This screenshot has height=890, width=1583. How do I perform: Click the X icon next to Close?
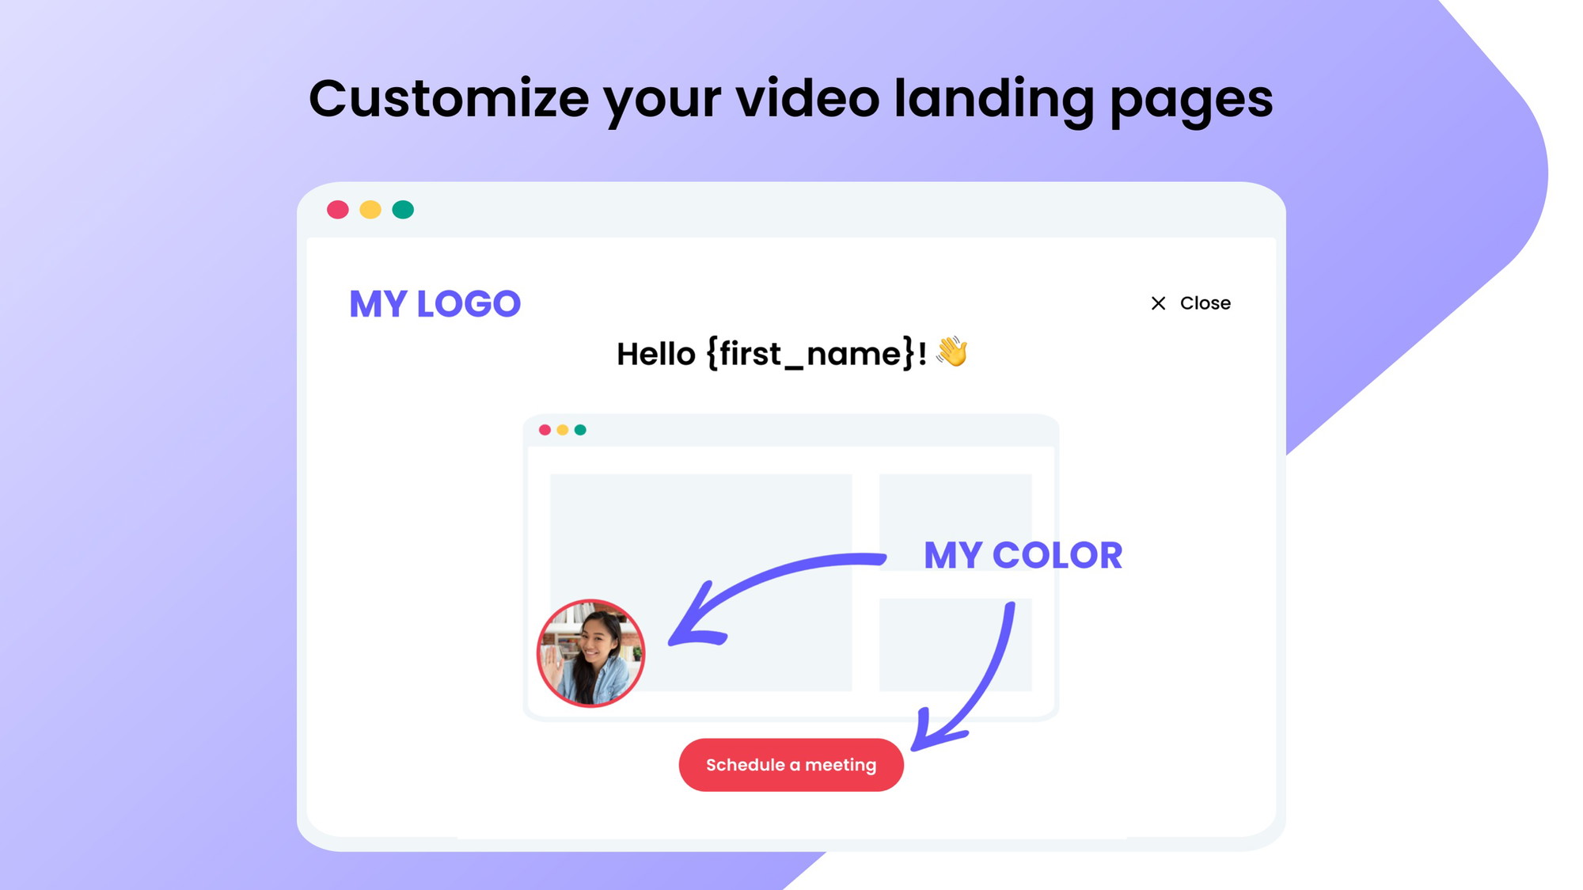(x=1158, y=303)
